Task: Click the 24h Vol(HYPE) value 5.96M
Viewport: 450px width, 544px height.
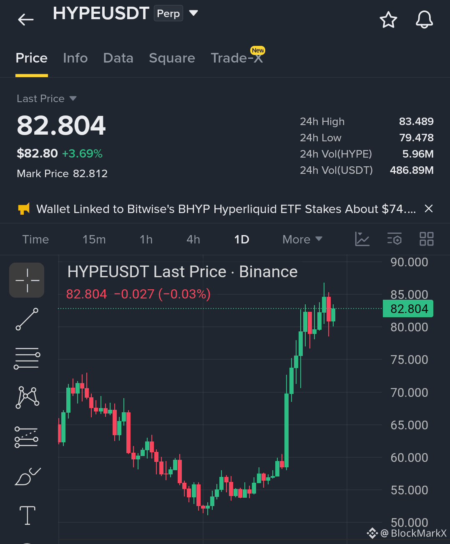Action: [418, 154]
